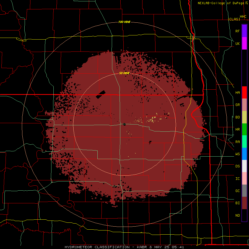Image resolution: width=249 pixels, height=249 pixels.
Task: Click the HA red legend swatch
Action: (244, 92)
